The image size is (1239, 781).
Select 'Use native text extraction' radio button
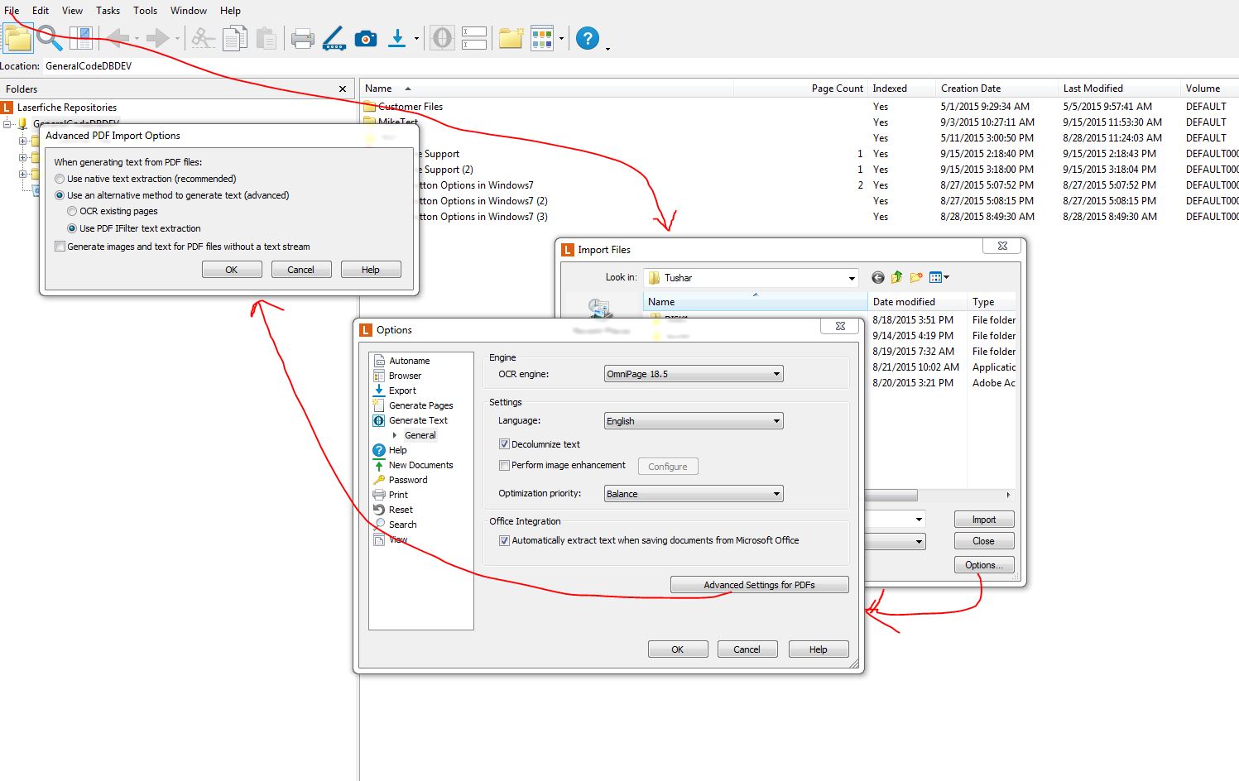point(60,179)
